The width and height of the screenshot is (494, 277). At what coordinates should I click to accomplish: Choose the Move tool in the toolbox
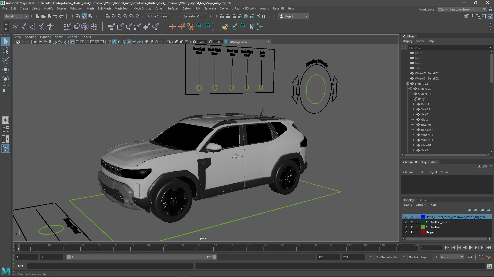pyautogui.click(x=6, y=70)
